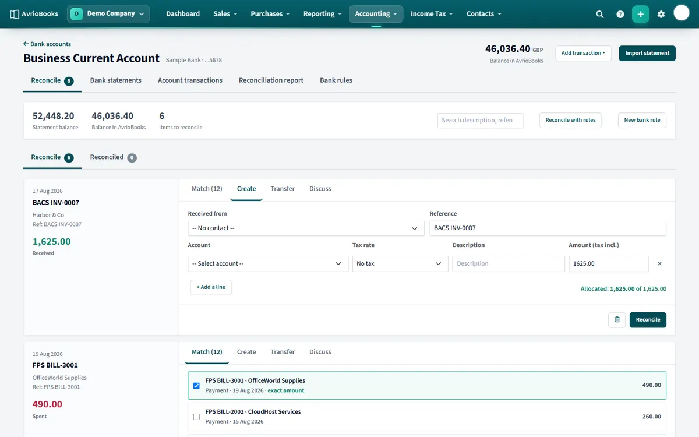The image size is (699, 437).
Task: Click the trash delete icon beside Reconcile
Action: pos(617,319)
